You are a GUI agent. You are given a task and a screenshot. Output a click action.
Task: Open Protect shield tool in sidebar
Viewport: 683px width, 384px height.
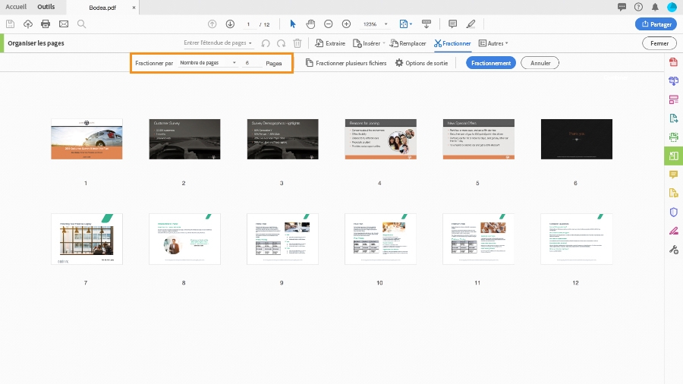click(673, 212)
